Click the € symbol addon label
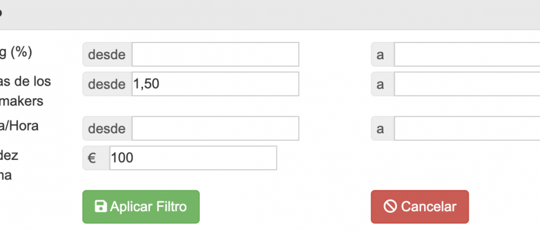The height and width of the screenshot is (230, 540). pyautogui.click(x=96, y=158)
